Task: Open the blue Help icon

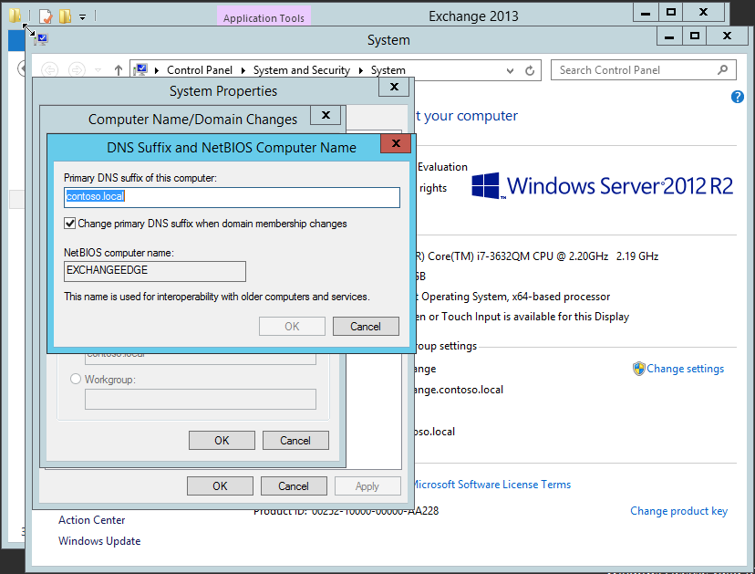Action: 737,97
